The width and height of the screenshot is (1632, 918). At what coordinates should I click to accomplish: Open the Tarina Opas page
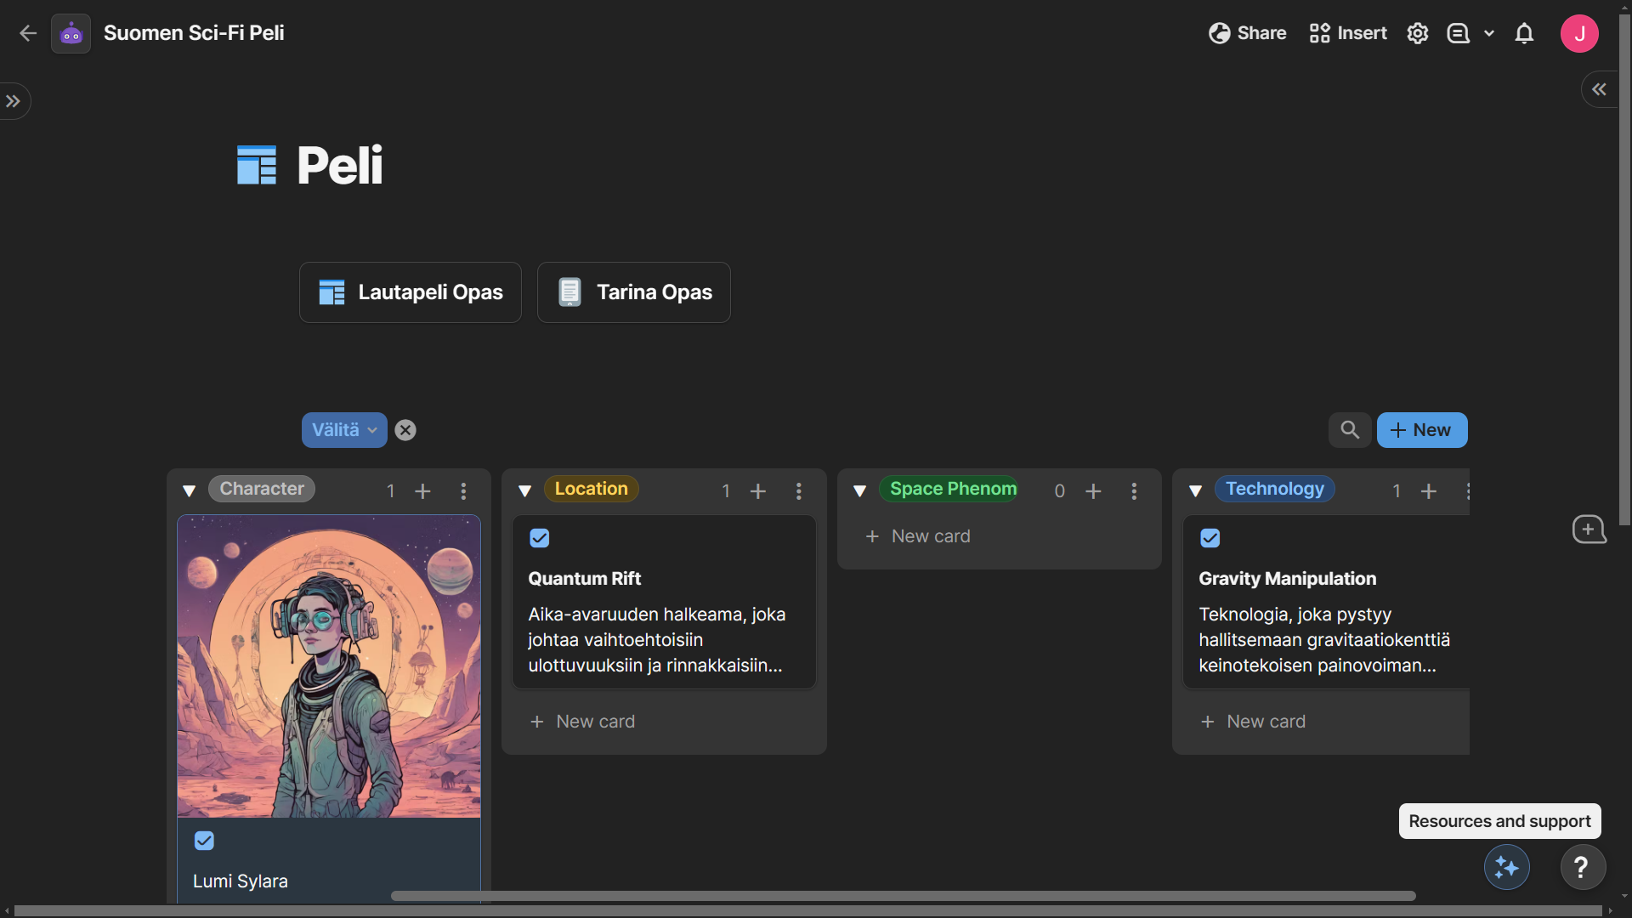634,292
